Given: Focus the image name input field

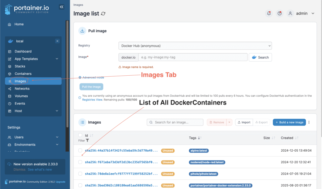Looking at the screenshot, I should click(x=193, y=57).
